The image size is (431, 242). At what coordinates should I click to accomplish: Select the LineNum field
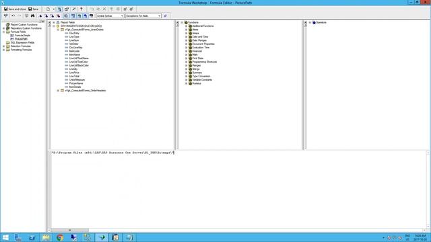click(74, 40)
